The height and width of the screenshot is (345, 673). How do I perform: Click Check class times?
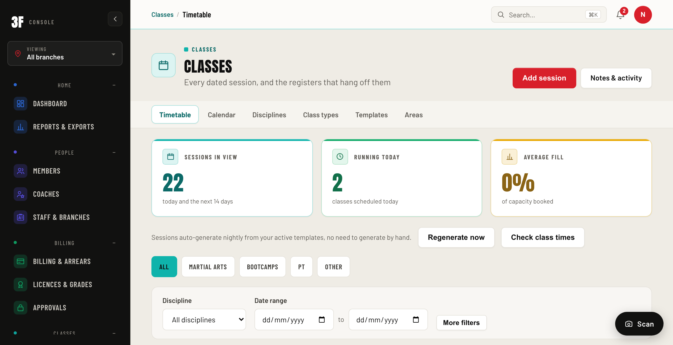pos(543,237)
